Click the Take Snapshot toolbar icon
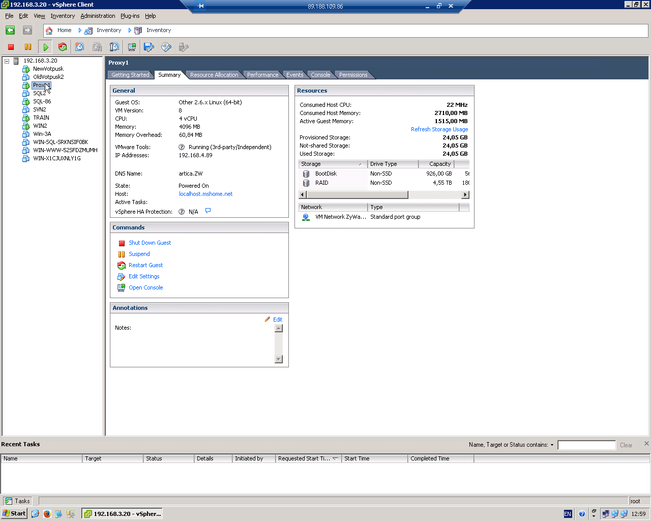 click(79, 47)
